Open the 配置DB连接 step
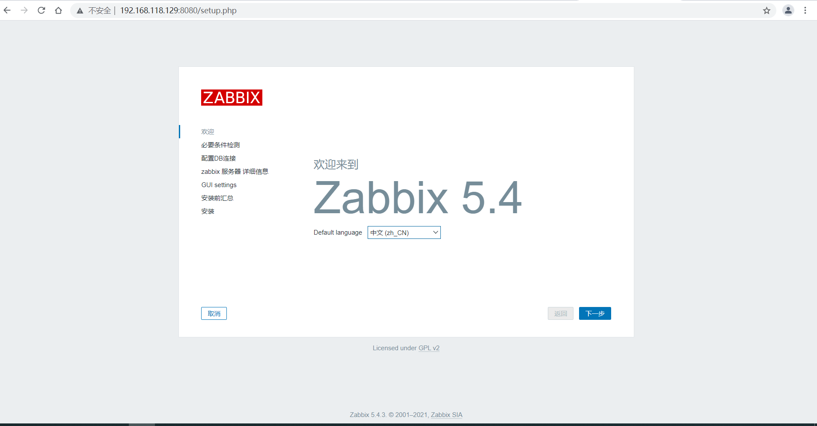This screenshot has height=426, width=817. point(218,158)
